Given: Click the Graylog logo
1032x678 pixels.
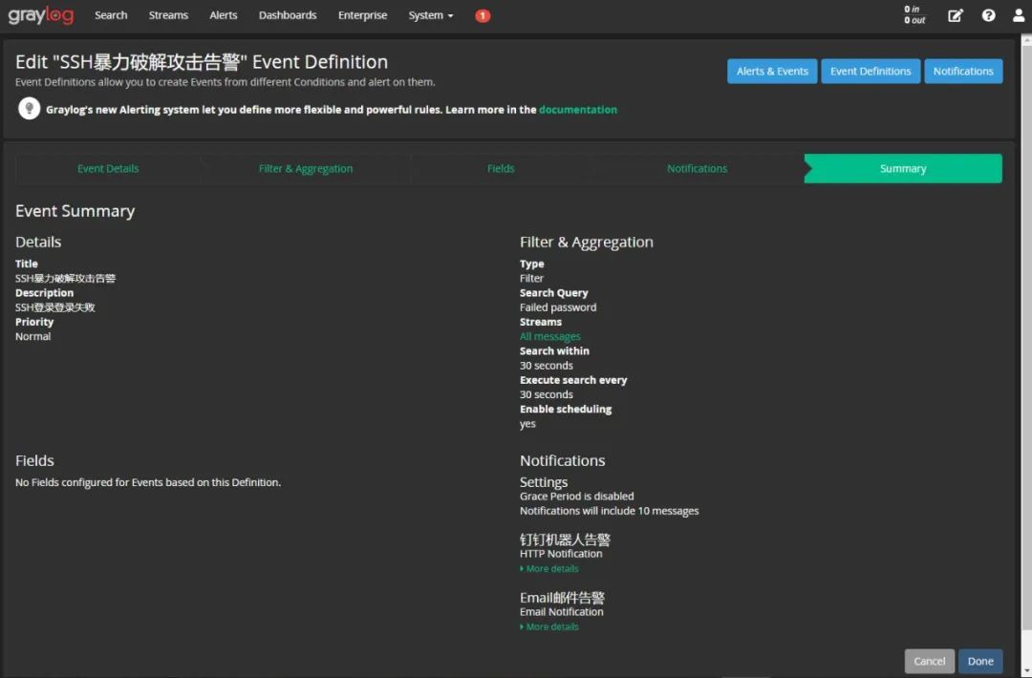Looking at the screenshot, I should tap(41, 15).
